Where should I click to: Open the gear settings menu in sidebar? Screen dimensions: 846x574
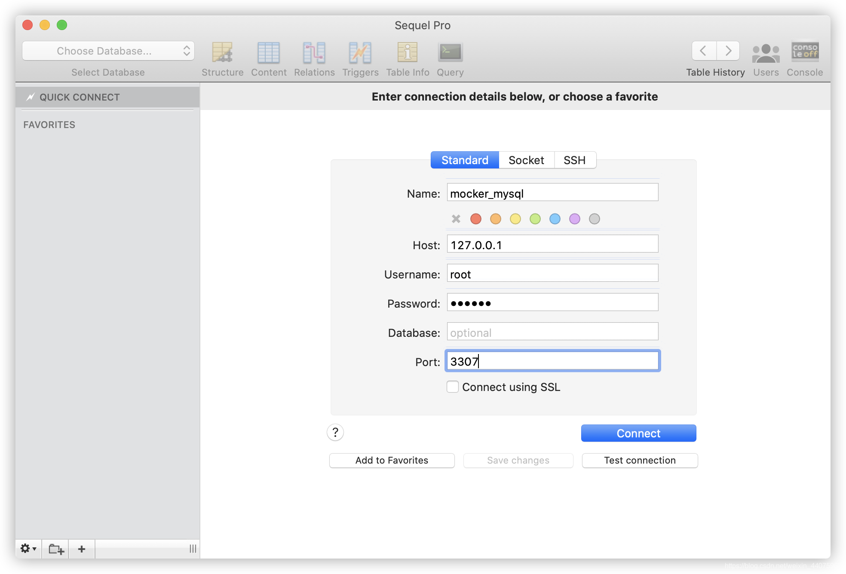[28, 549]
